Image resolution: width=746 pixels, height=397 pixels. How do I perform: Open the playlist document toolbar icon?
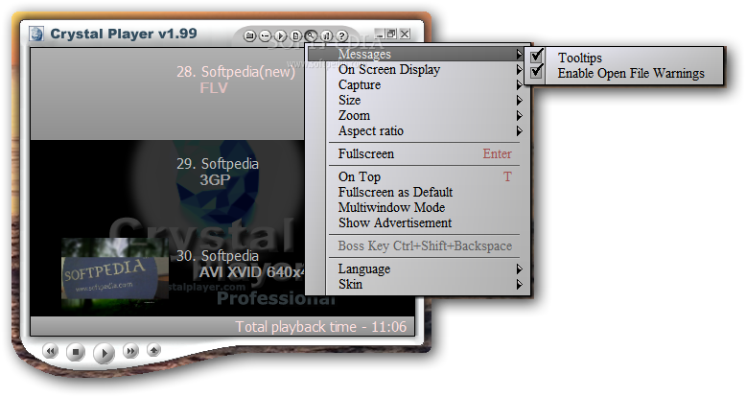coord(295,35)
